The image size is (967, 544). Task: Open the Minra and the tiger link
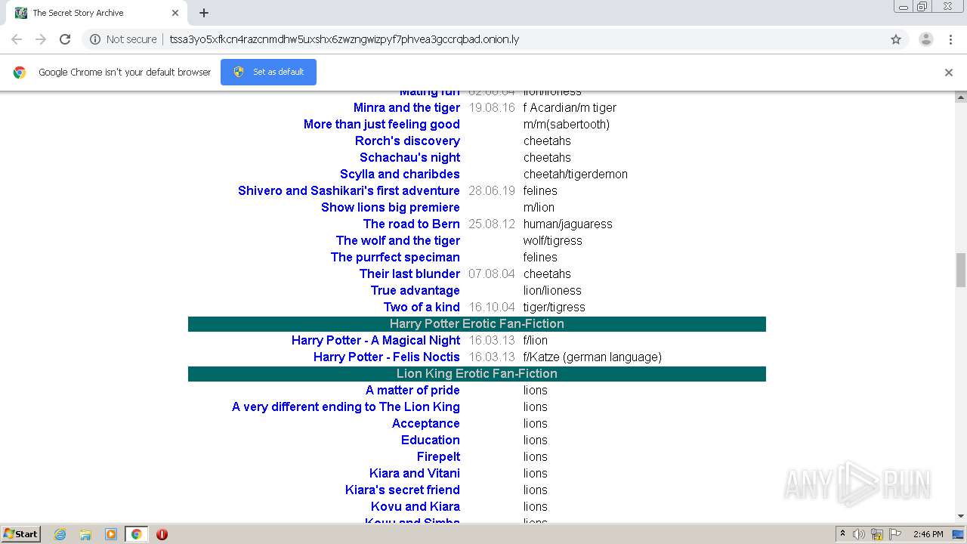(x=406, y=107)
